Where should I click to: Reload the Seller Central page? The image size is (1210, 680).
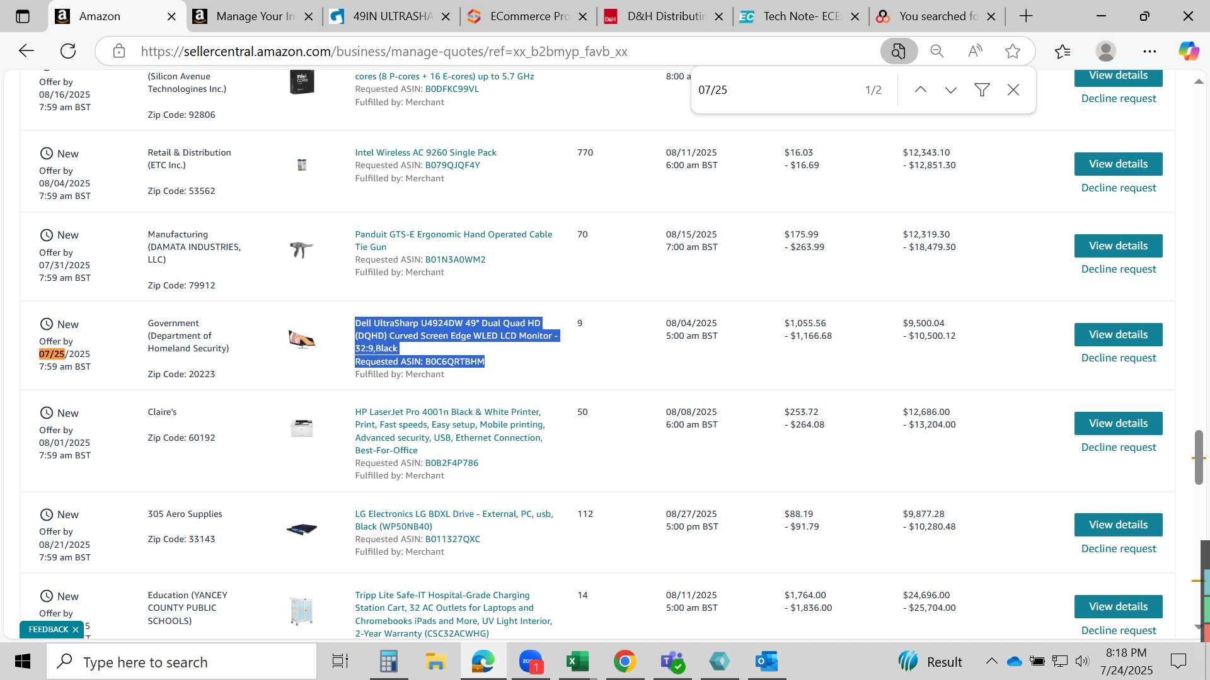click(x=68, y=51)
